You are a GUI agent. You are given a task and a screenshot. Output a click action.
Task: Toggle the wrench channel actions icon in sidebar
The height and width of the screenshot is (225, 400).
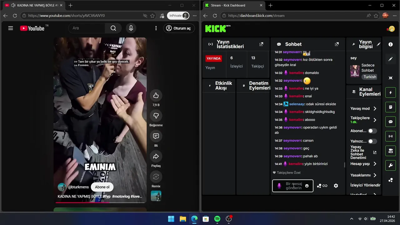click(x=391, y=165)
